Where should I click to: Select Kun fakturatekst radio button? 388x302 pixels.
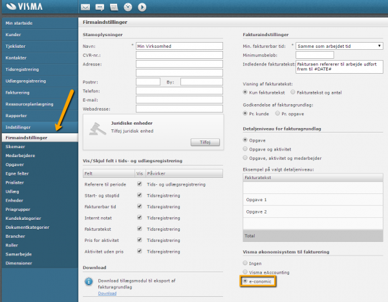pos(245,92)
